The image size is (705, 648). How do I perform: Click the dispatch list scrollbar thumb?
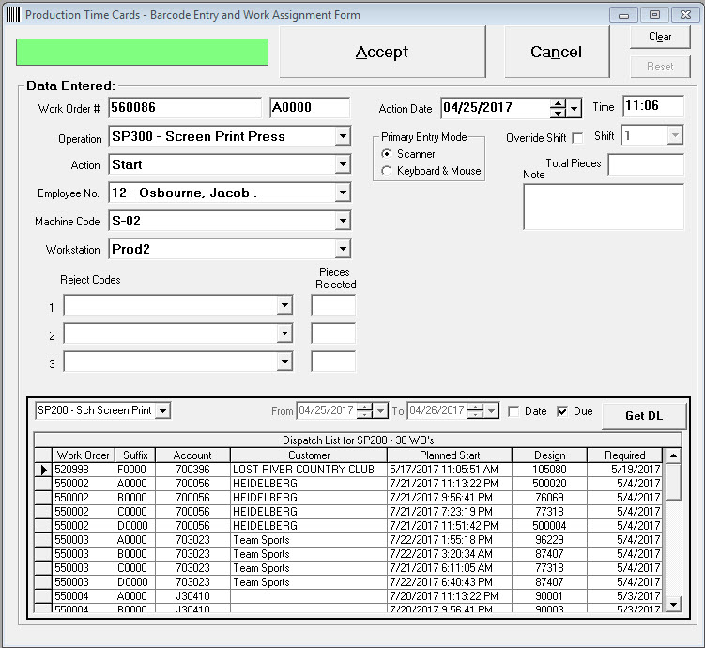673,482
